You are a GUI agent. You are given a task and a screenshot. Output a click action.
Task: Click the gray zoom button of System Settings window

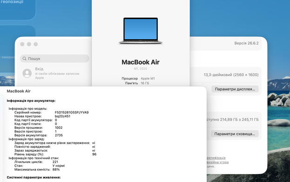(x=36, y=44)
